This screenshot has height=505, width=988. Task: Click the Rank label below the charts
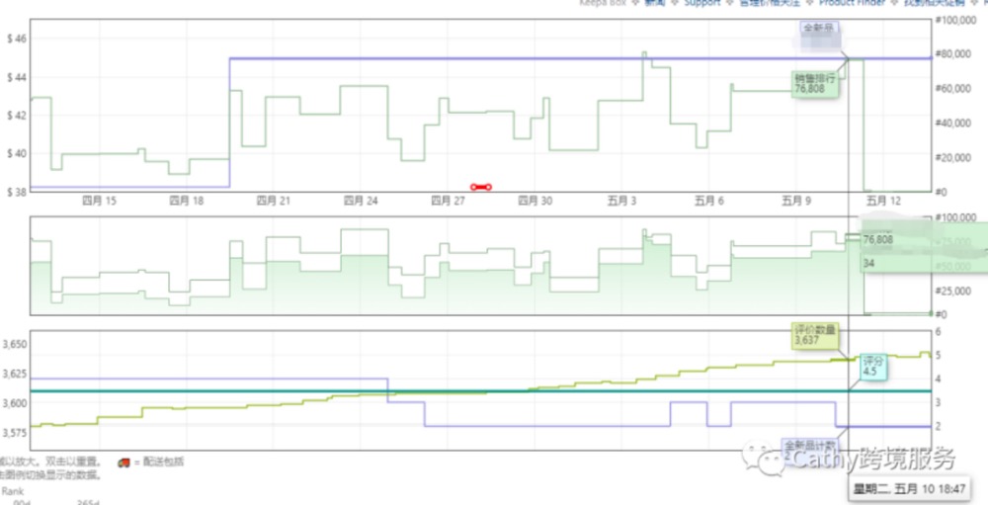pos(12,490)
